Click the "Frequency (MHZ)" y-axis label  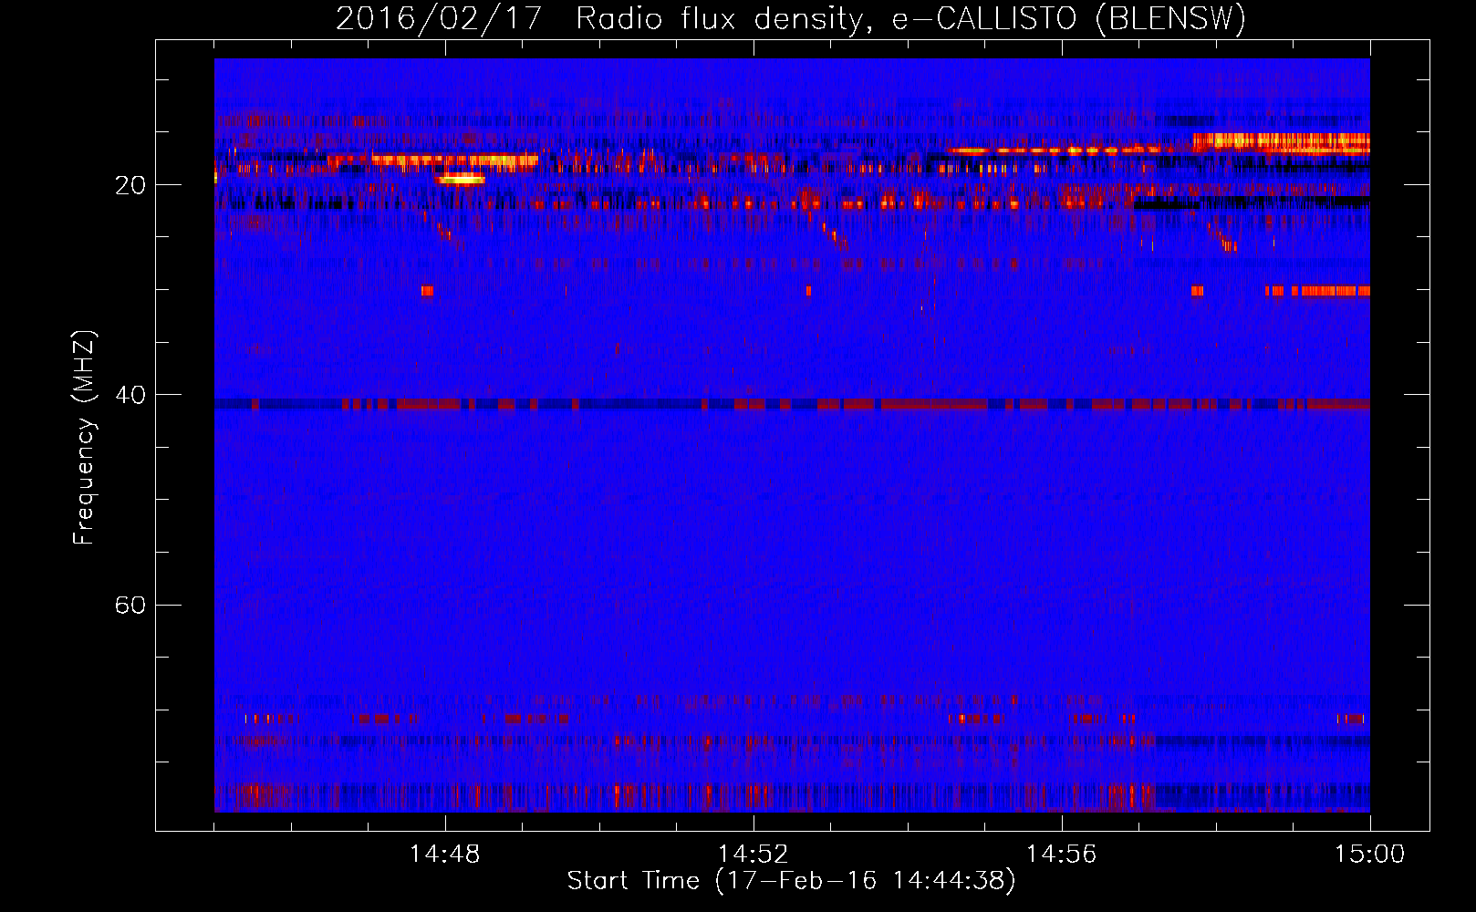[83, 438]
